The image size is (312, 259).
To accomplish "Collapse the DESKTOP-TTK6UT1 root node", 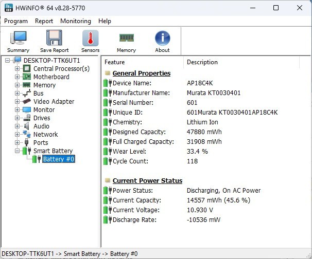I will [x=7, y=60].
